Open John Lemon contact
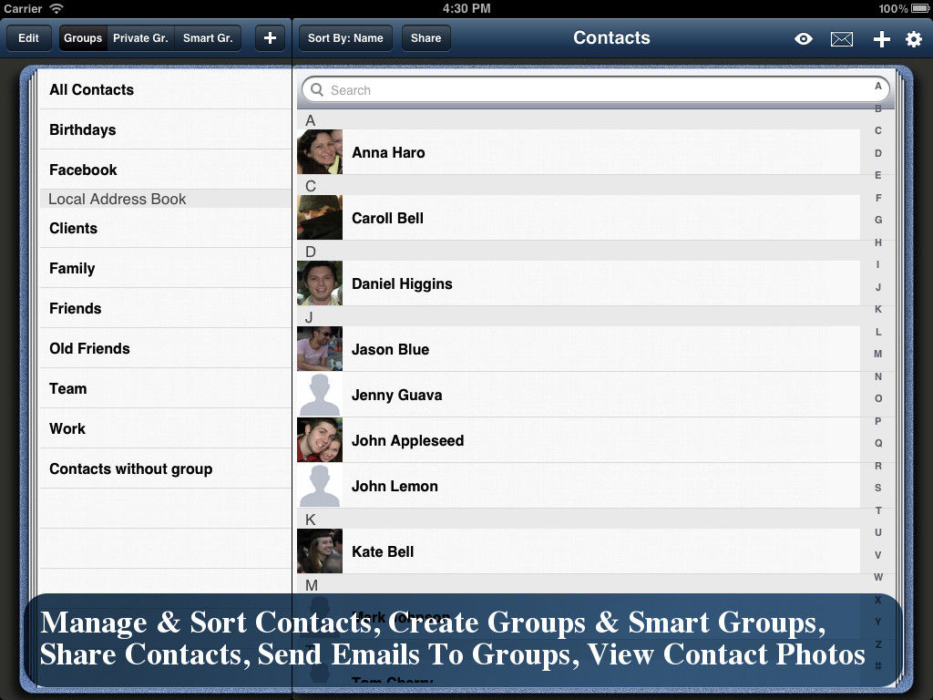 pyautogui.click(x=579, y=486)
